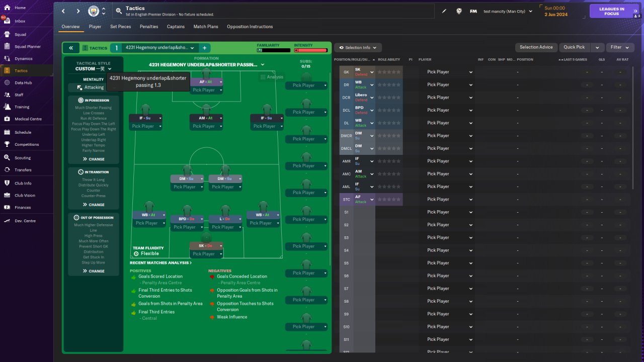Screen dimensions: 644x362
Task: Click the FM logo icon
Action: click(473, 11)
